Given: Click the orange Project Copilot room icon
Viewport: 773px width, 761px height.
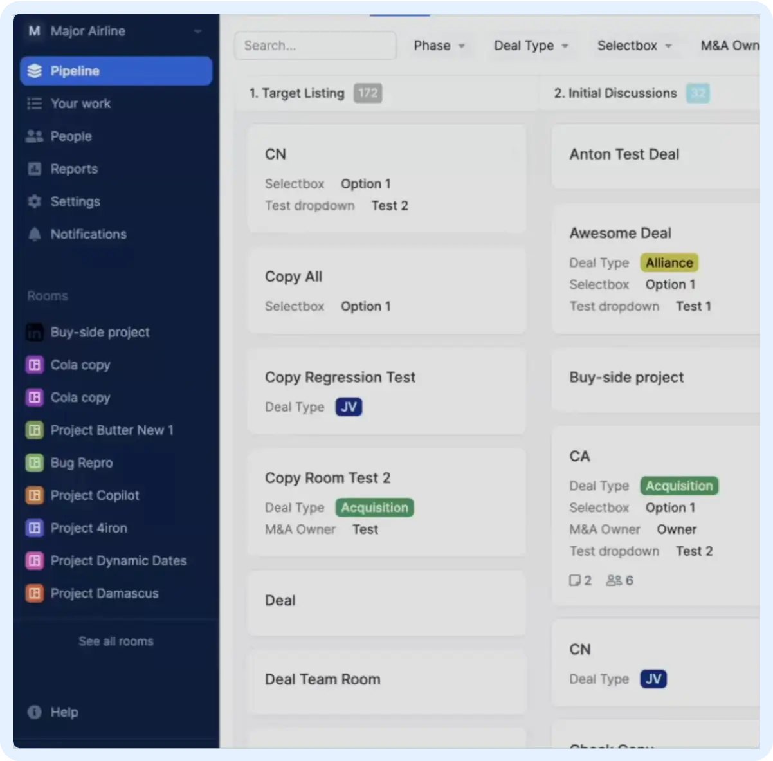Looking at the screenshot, I should [34, 495].
